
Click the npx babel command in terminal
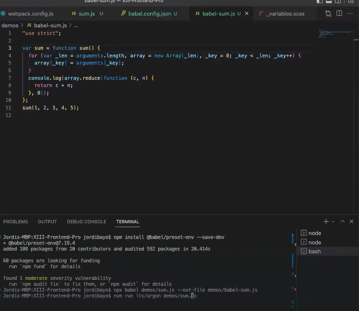click(186, 290)
